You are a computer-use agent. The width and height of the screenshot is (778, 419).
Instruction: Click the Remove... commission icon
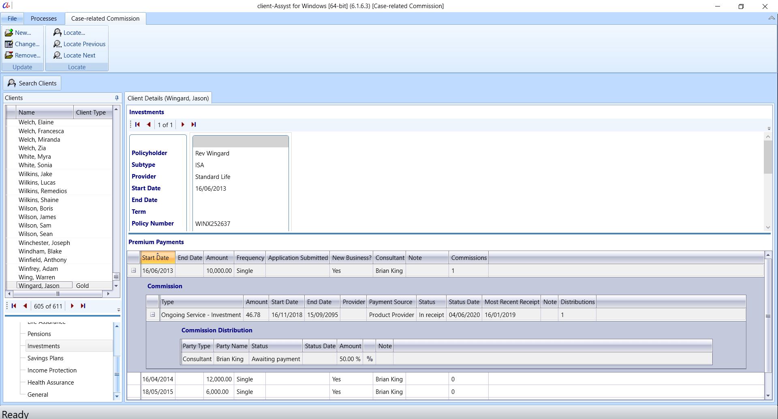click(x=9, y=55)
